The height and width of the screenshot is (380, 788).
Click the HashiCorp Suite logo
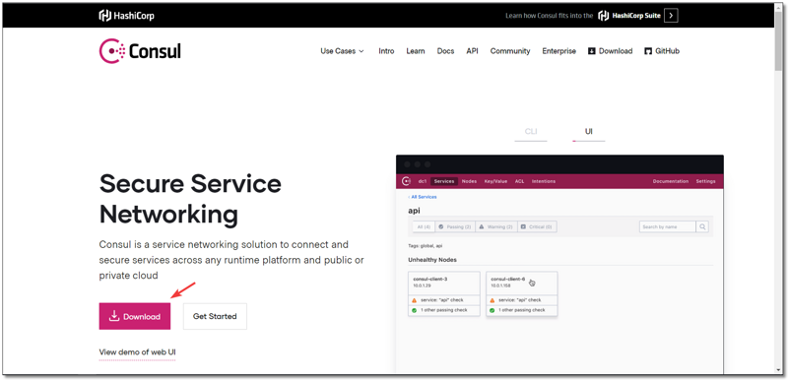(628, 16)
